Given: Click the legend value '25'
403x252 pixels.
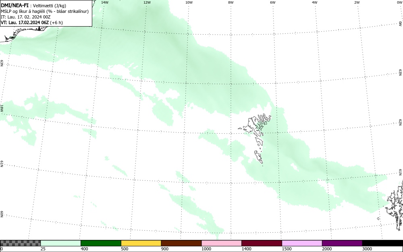Looking at the screenshot, I should point(43,249).
